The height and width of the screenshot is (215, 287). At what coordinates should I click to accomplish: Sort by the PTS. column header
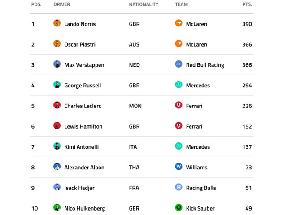click(247, 4)
